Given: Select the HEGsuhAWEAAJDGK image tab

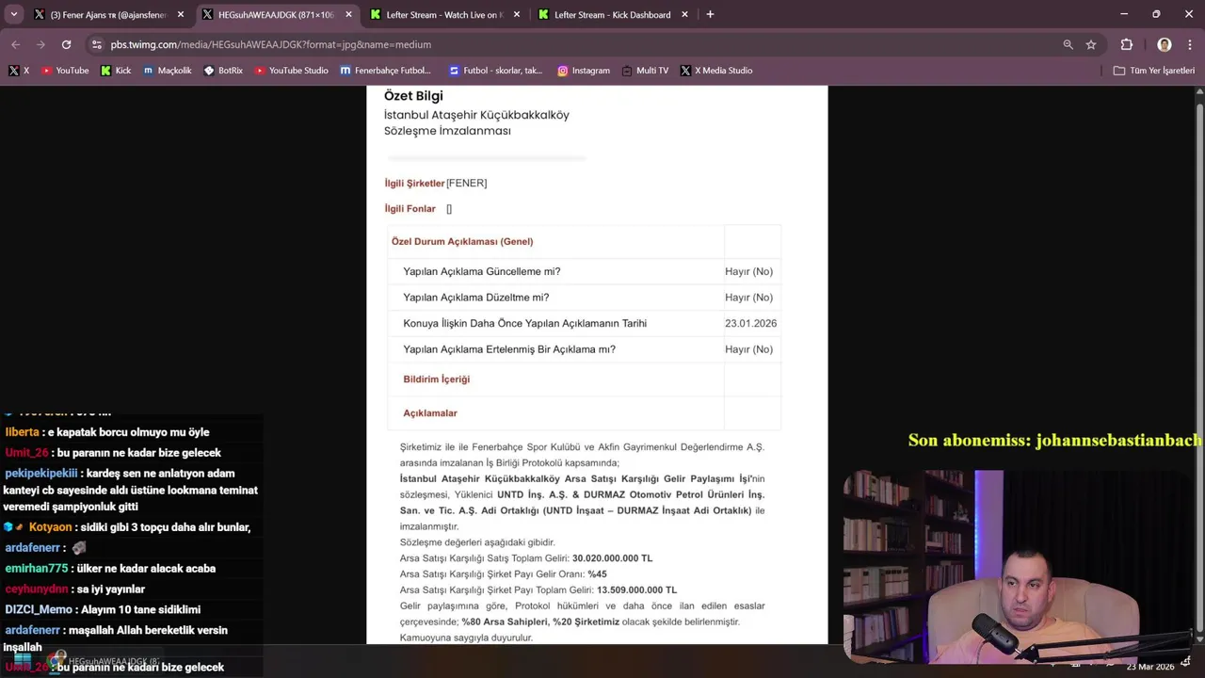Looking at the screenshot, I should (273, 15).
